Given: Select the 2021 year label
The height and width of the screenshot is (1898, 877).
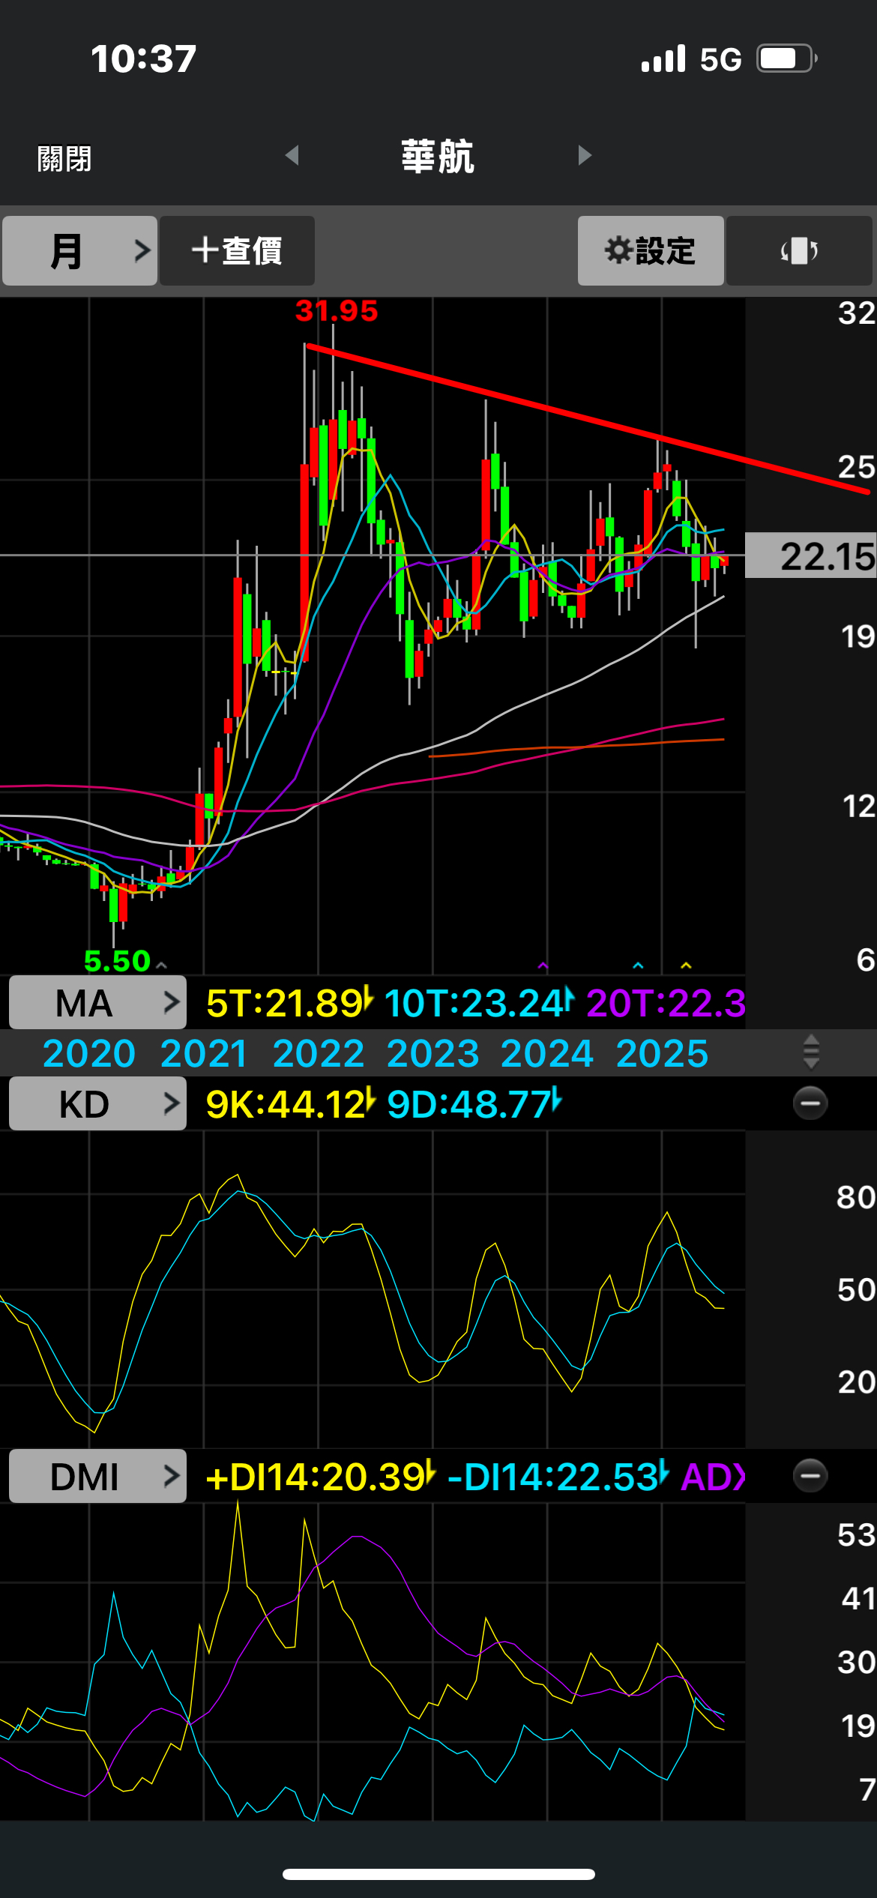Looking at the screenshot, I should 204,1053.
